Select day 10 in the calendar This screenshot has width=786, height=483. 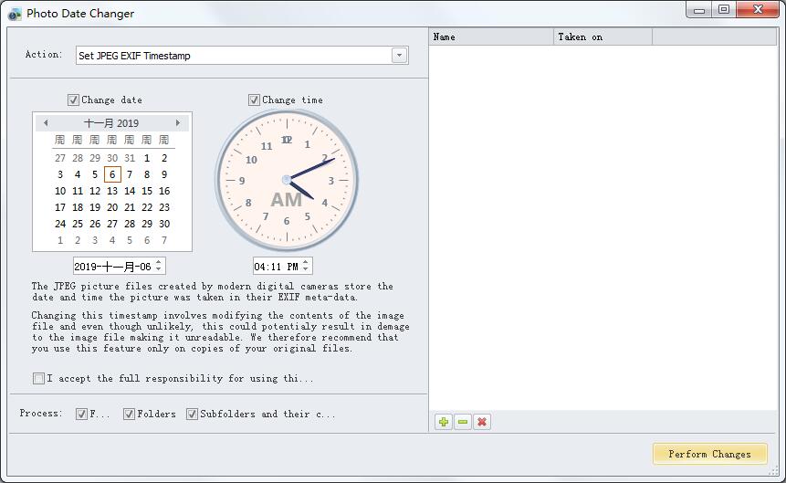(x=60, y=191)
